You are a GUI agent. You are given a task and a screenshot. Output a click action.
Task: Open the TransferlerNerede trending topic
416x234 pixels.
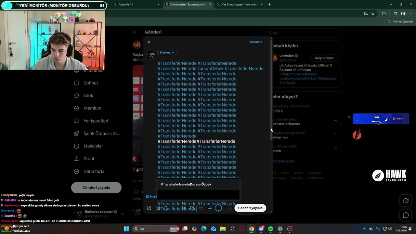tap(286, 124)
